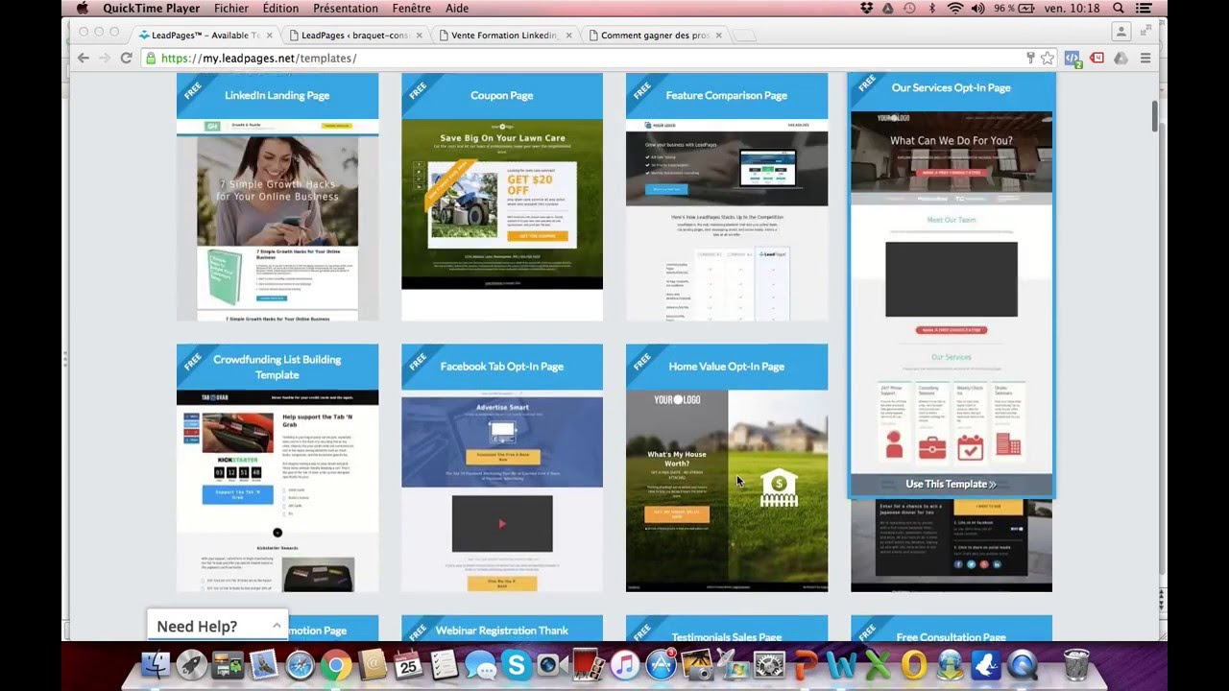Image resolution: width=1229 pixels, height=691 pixels.
Task: Open a new tab beside the last tab
Action: coord(744,36)
